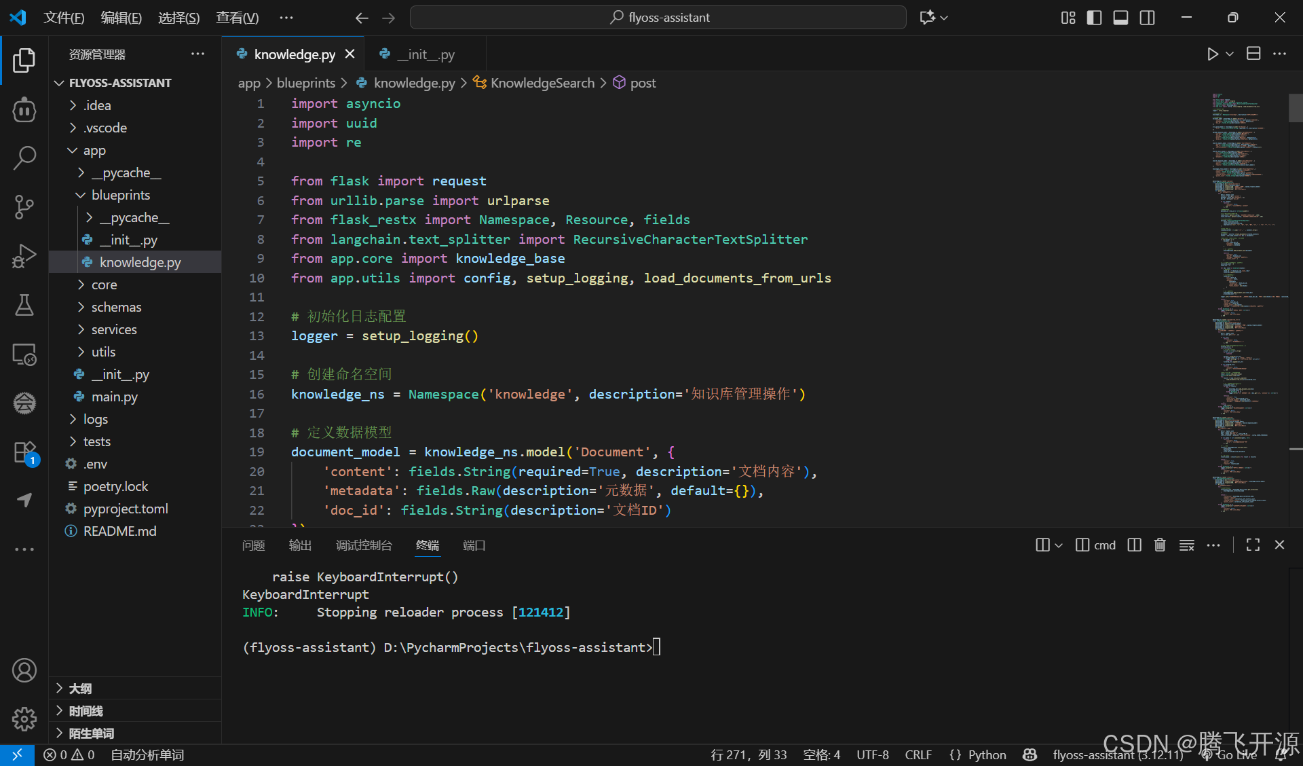Toggle maximize terminal panel size

(x=1253, y=545)
